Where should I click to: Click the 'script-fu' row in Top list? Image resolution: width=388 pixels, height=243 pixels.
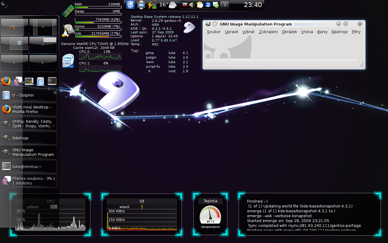(x=167, y=67)
